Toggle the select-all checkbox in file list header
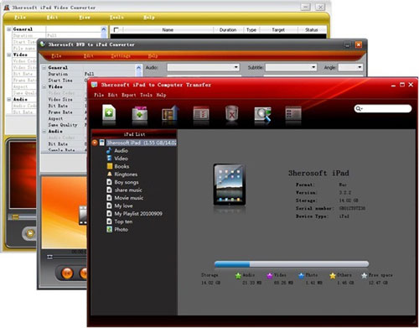Screen dimensions: 419x328 [116, 29]
